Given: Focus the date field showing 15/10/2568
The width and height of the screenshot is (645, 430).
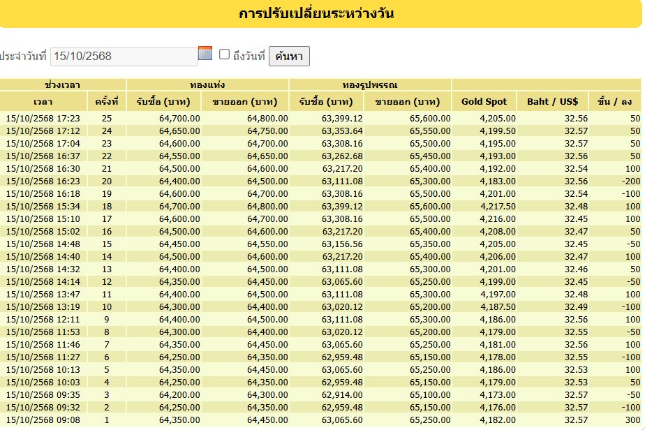Looking at the screenshot, I should [x=124, y=57].
